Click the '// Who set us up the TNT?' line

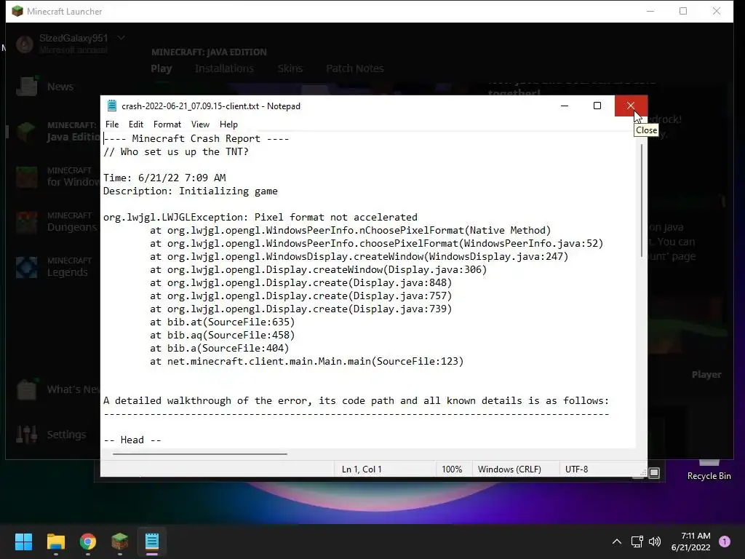pyautogui.click(x=176, y=151)
